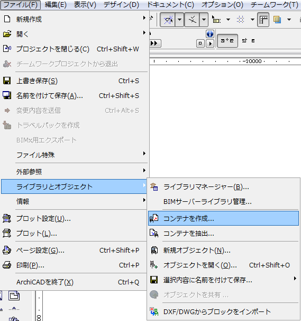Click 名前を付けて保存(A)... save-as entry
Screen dimensions: 301x321
[x=74, y=95]
